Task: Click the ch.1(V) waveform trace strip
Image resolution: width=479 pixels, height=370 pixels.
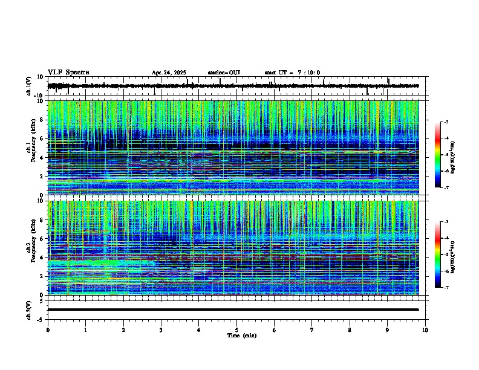Action: [233, 86]
